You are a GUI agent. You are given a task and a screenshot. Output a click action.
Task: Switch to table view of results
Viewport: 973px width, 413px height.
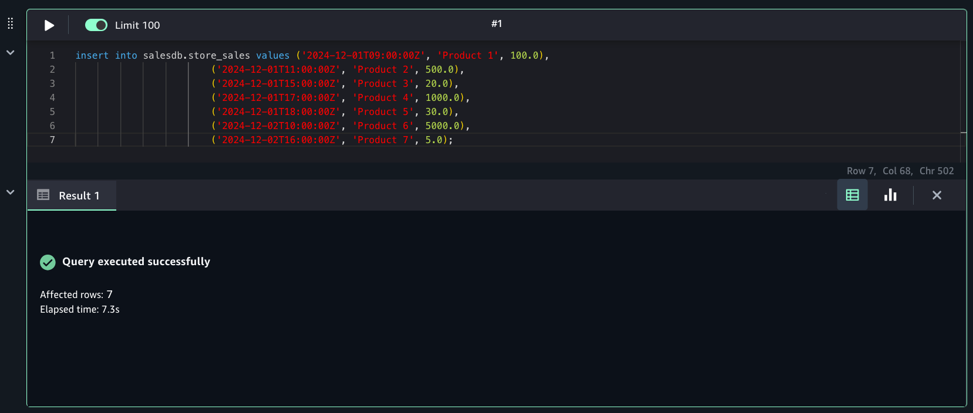click(852, 195)
